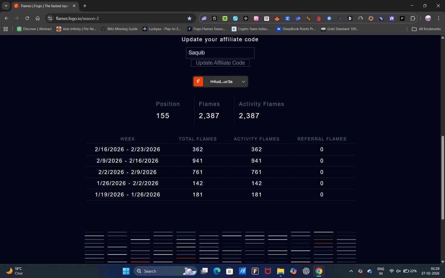
Task: Expand the H4ud...ur3a wallet dropdown
Action: coord(243,81)
